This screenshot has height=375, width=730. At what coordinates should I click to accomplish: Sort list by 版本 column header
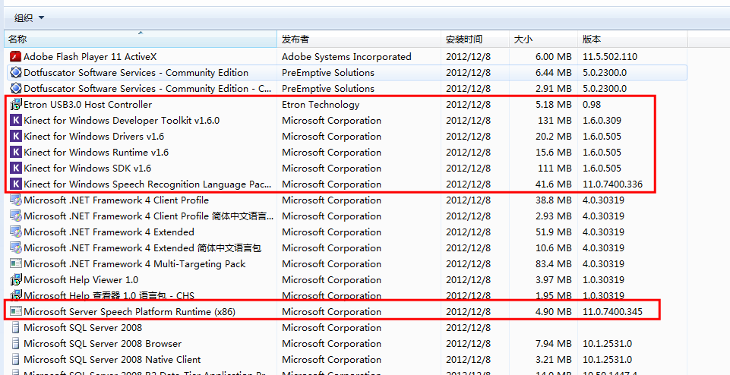coord(632,39)
